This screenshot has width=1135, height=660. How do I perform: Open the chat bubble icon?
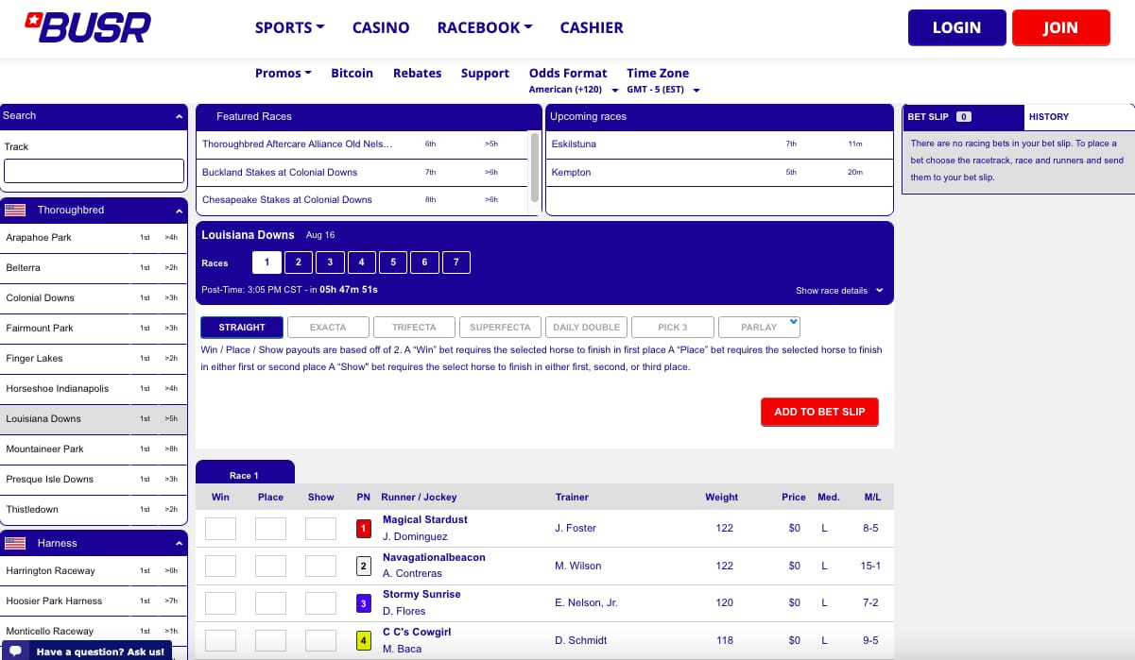coord(15,652)
